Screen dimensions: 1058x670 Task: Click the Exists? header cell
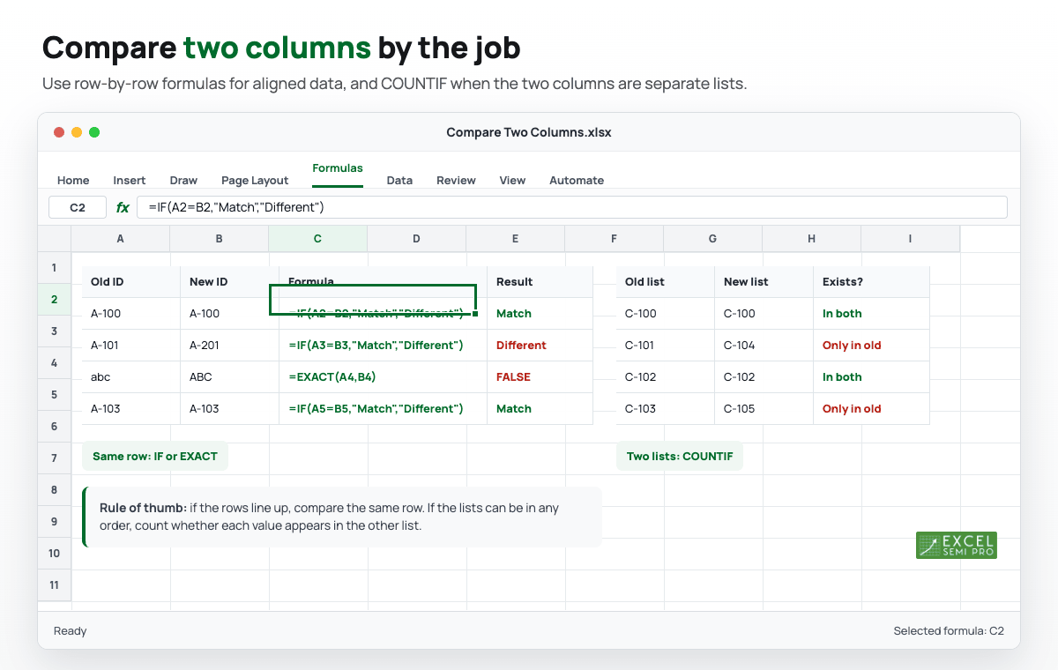click(x=871, y=282)
